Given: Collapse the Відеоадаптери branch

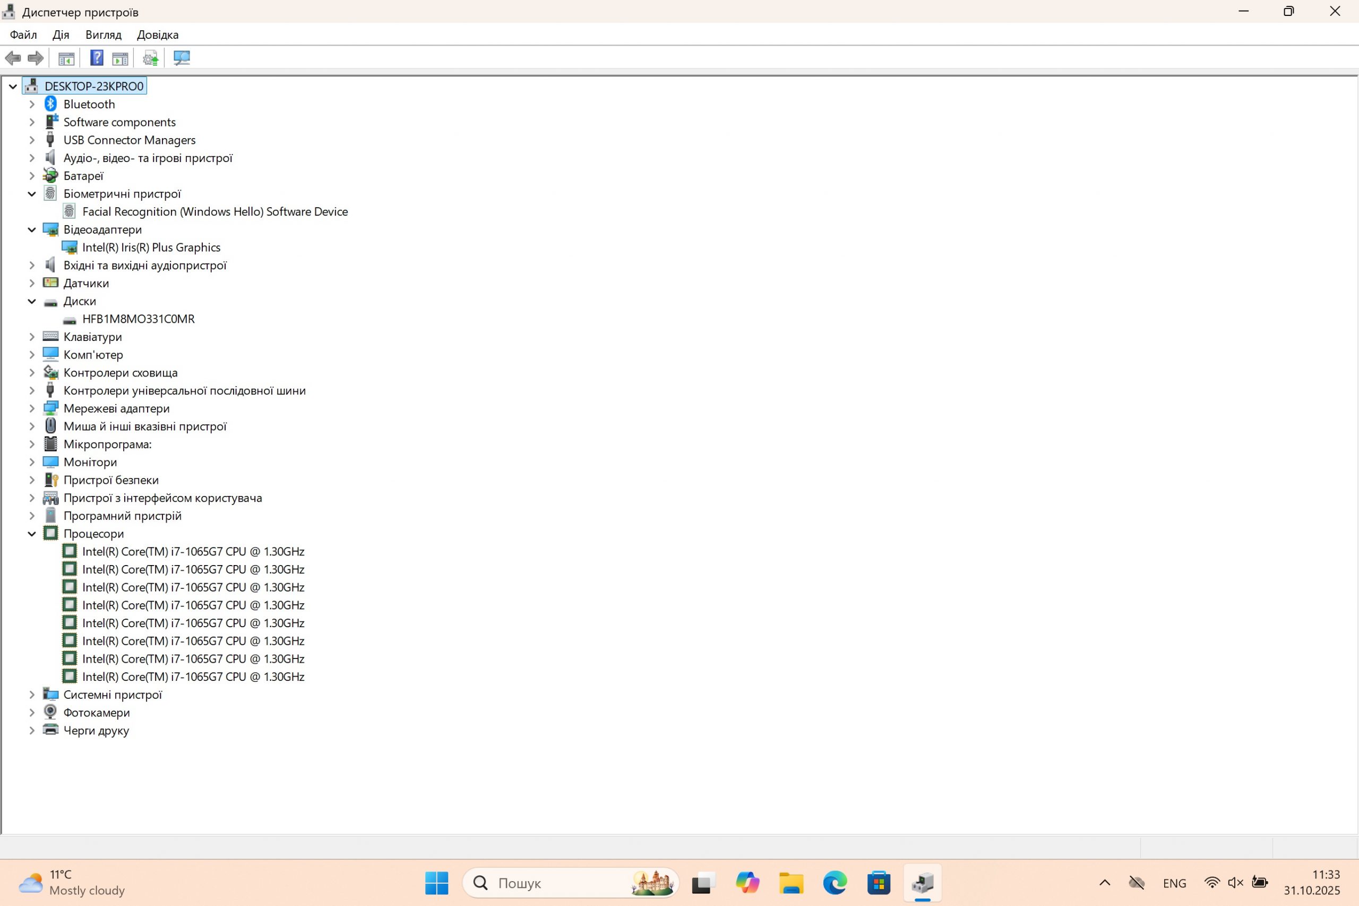Looking at the screenshot, I should pos(32,229).
